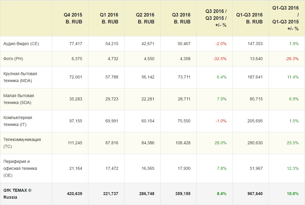Viewport: 305px width, 205px height.
Task: Click the Телекоммуникация (TC) row label
Action: point(22,143)
